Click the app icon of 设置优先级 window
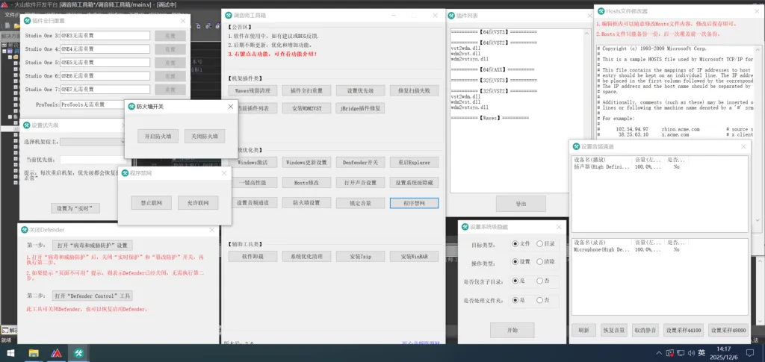Screen dimensions: 765x362 pos(27,125)
